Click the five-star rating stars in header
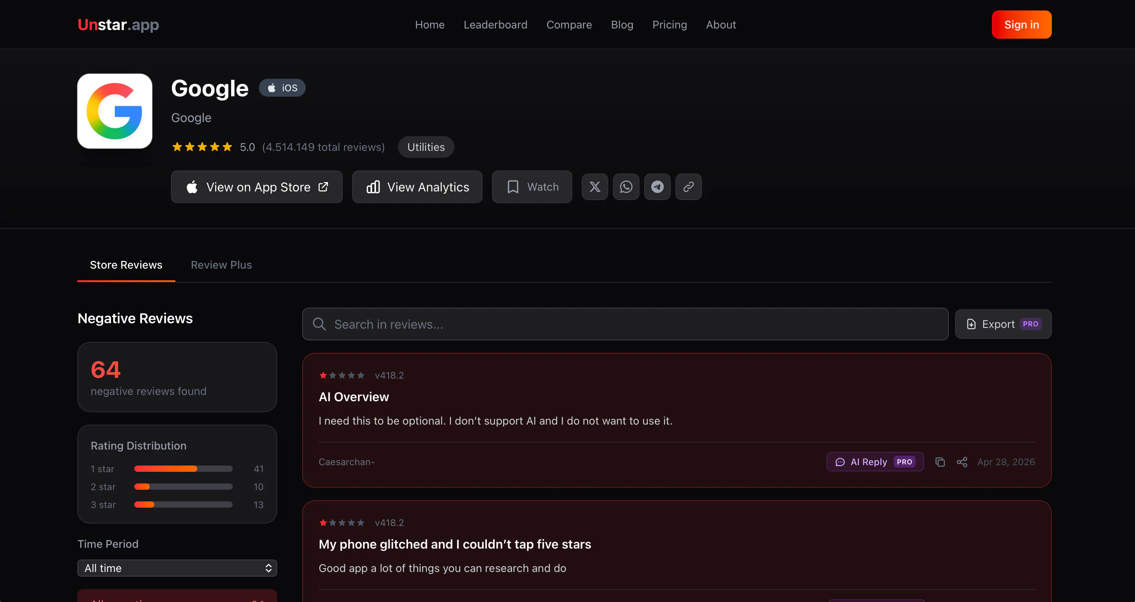The width and height of the screenshot is (1135, 602). (202, 147)
